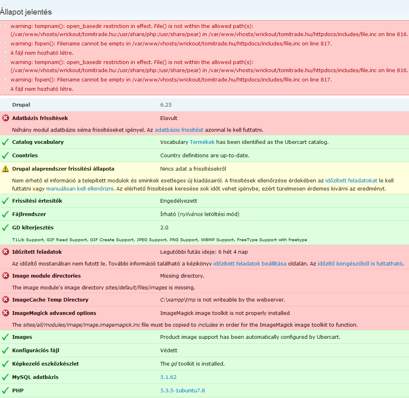This screenshot has width=409, height=398.
Task: Click the Védett status value
Action: pyautogui.click(x=169, y=350)
